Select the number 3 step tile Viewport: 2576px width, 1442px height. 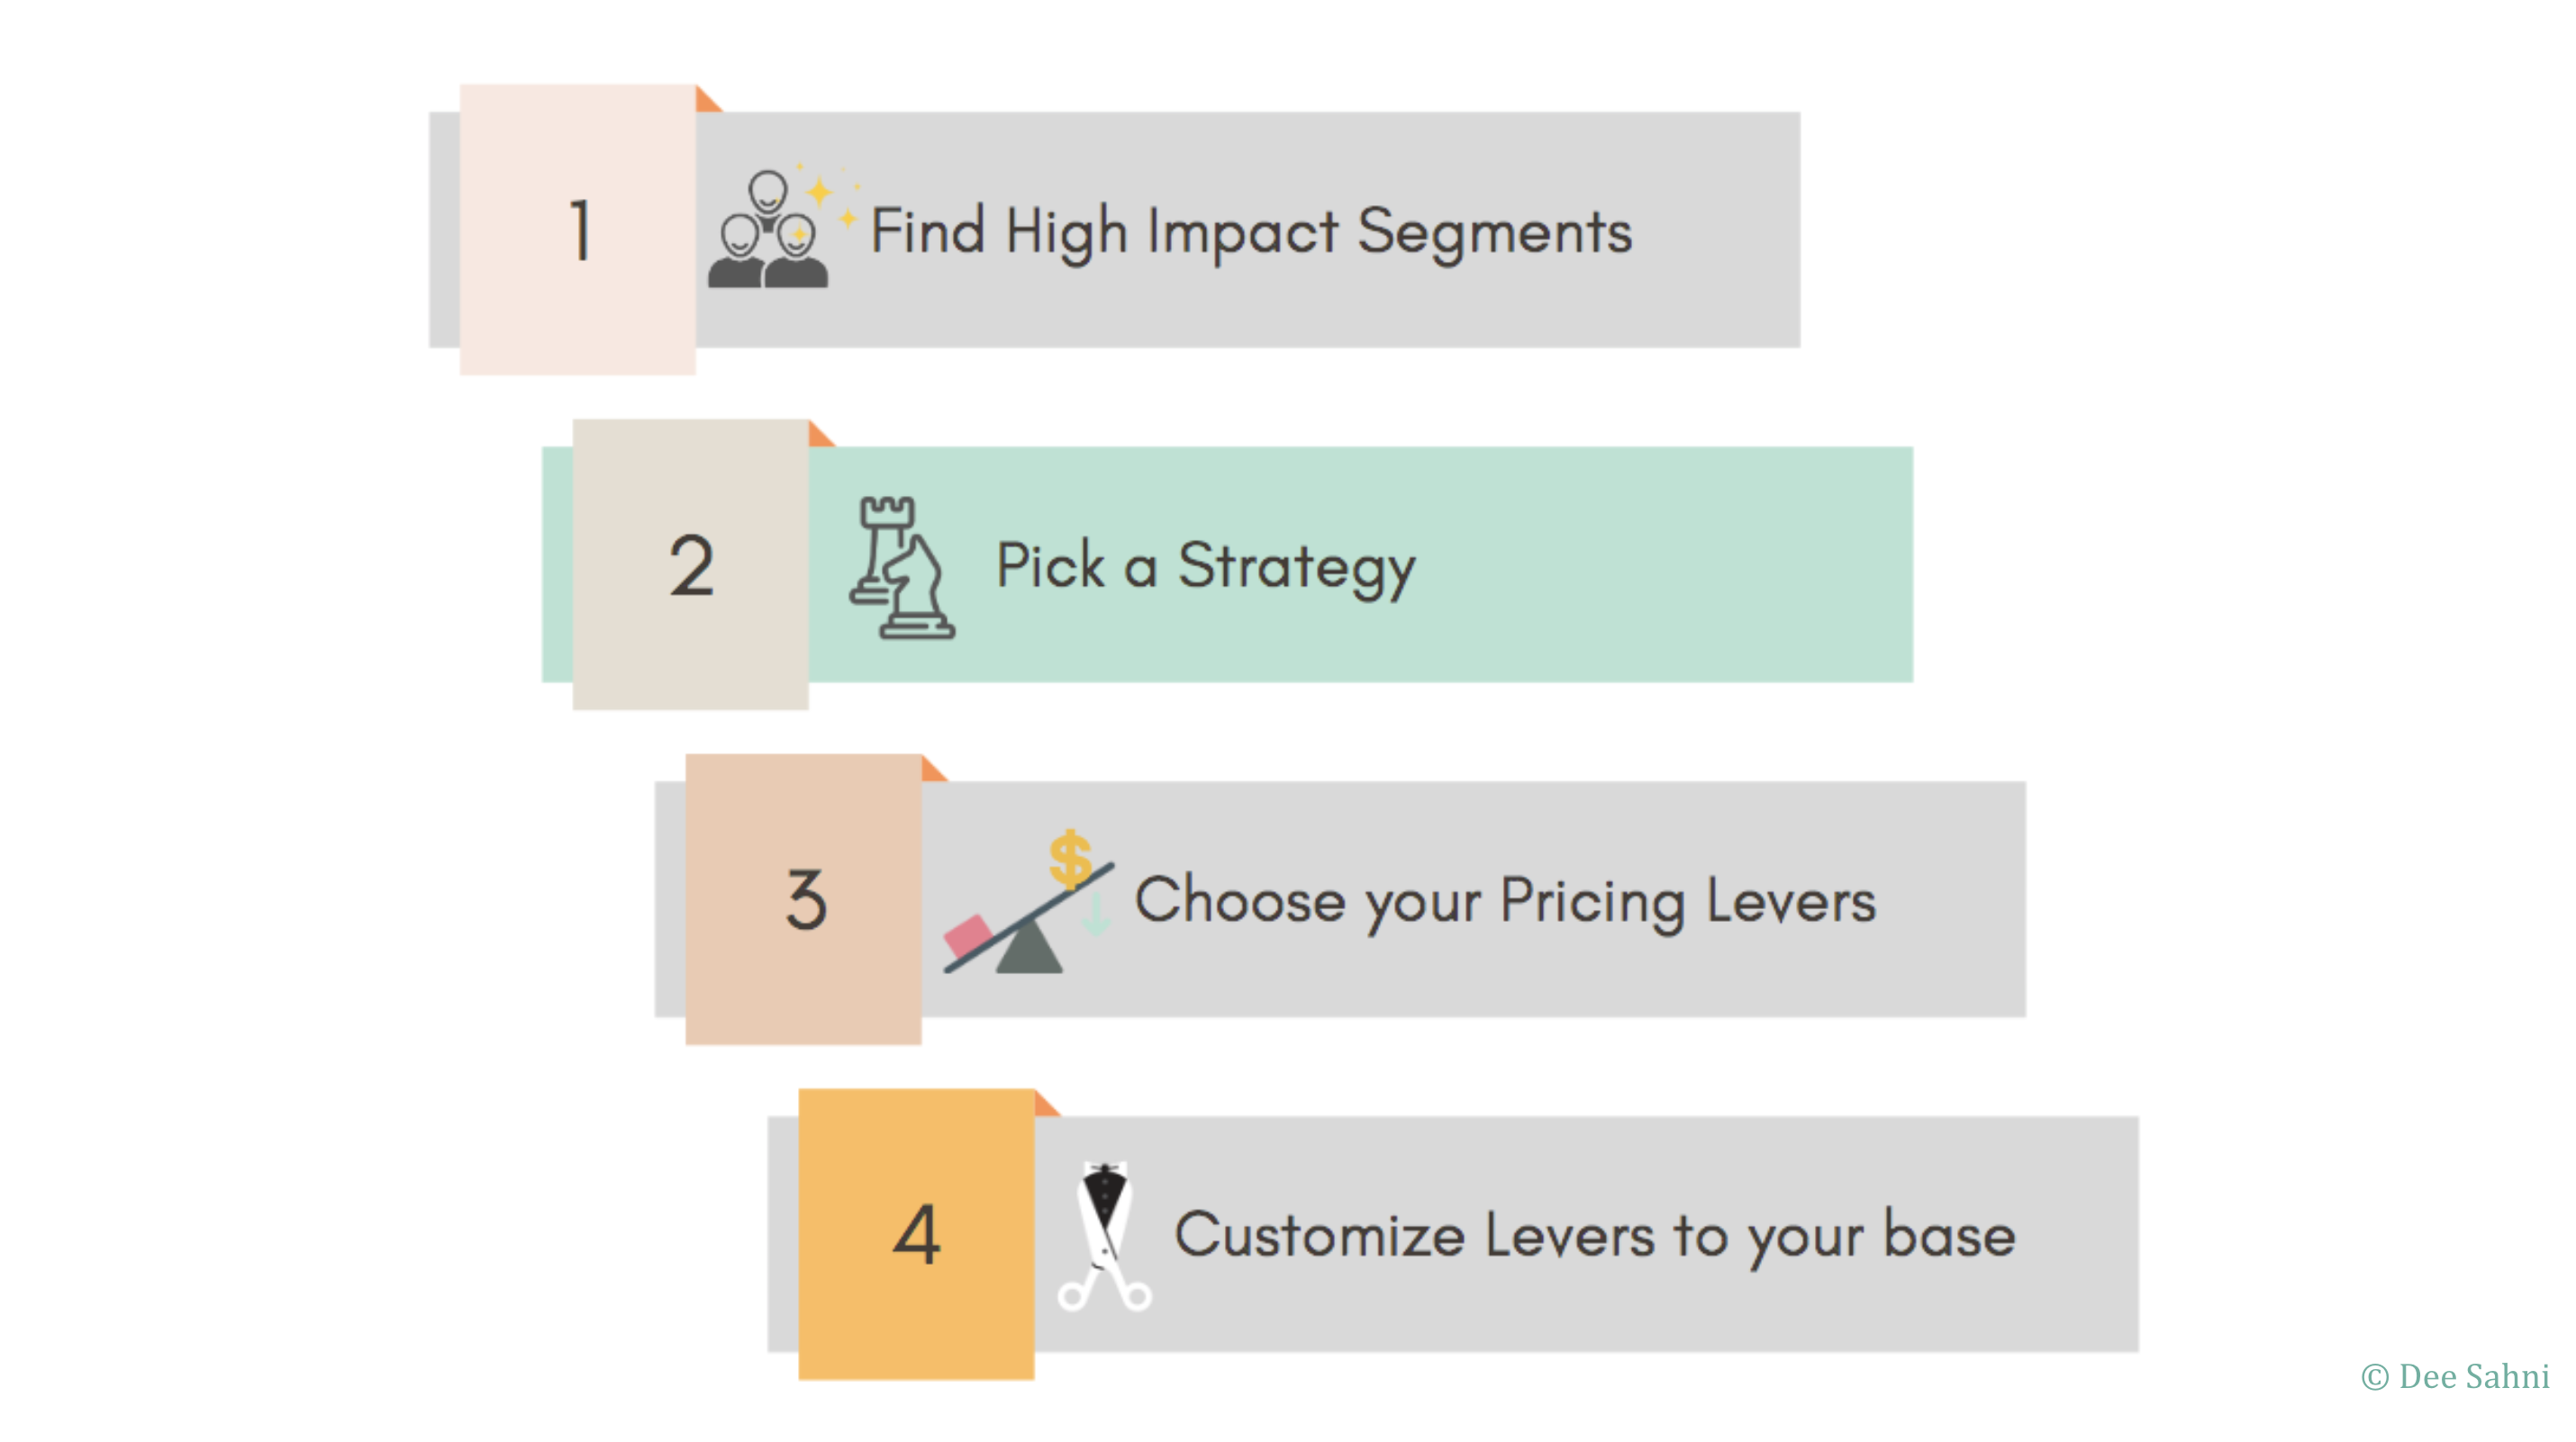pos(804,899)
